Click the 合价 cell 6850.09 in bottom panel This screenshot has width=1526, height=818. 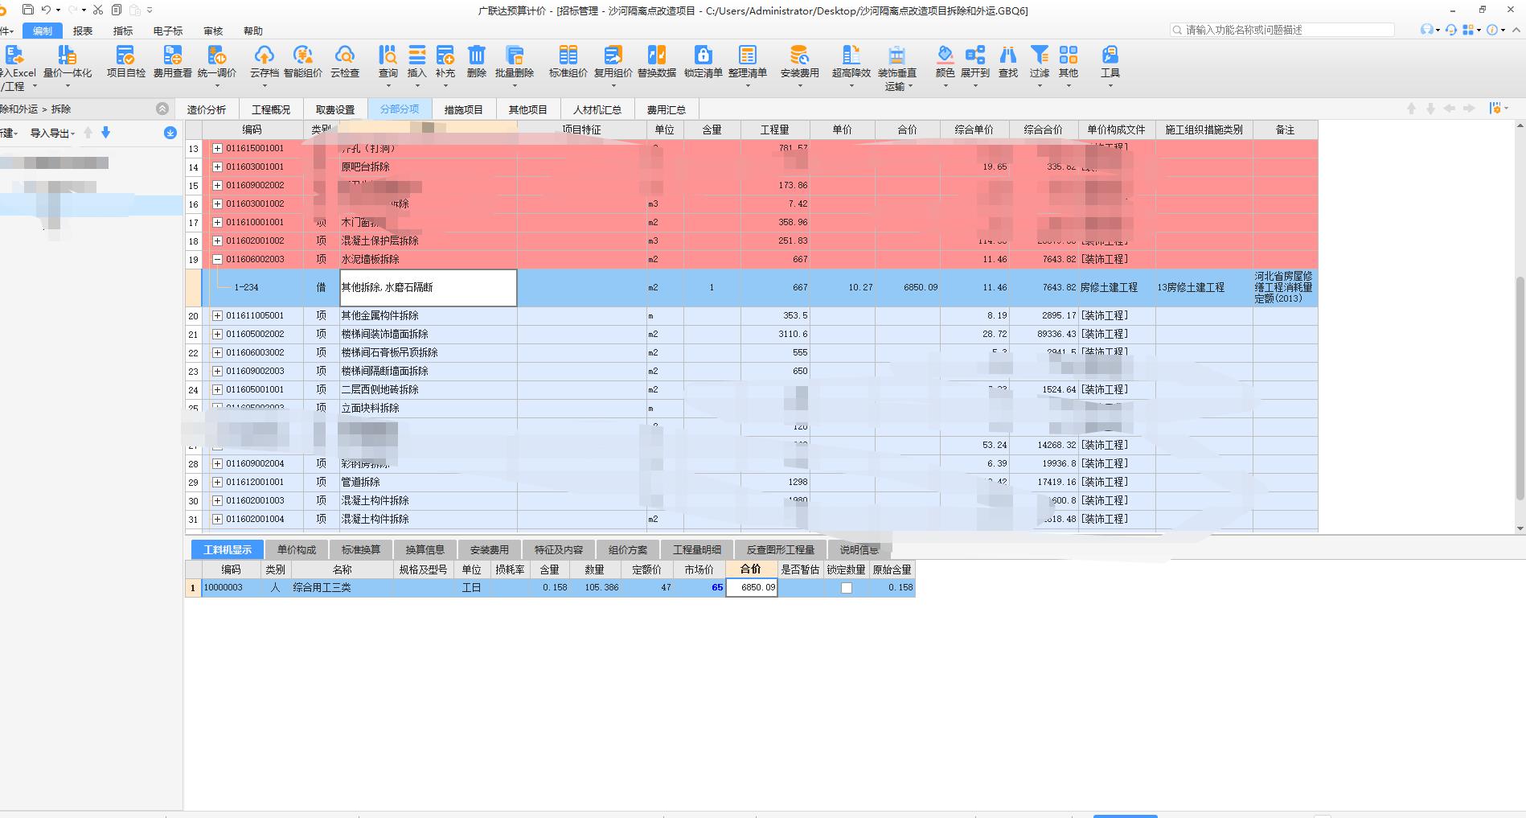[x=752, y=588]
